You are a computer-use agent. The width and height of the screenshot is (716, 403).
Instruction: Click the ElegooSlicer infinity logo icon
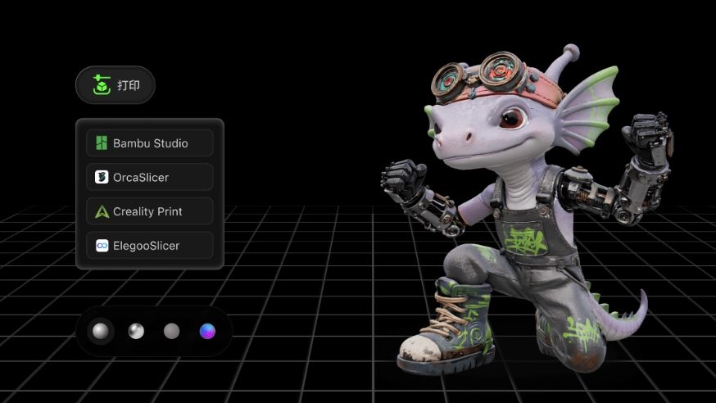[x=102, y=246]
